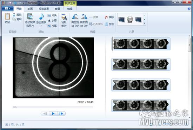
Task: Add a caption with 字幕
Action: (52, 21)
